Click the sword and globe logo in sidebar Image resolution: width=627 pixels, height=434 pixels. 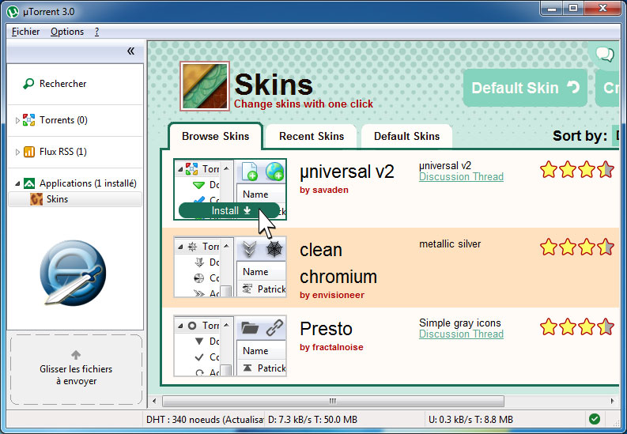(x=74, y=273)
